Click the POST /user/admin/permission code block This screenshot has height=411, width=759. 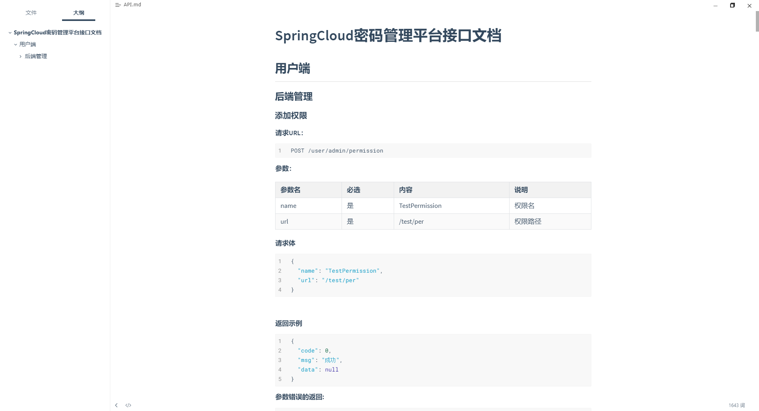[433, 151]
